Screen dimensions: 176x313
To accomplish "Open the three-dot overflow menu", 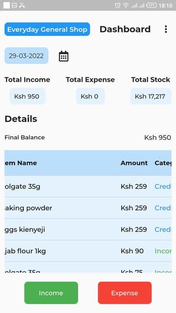I will point(166,29).
